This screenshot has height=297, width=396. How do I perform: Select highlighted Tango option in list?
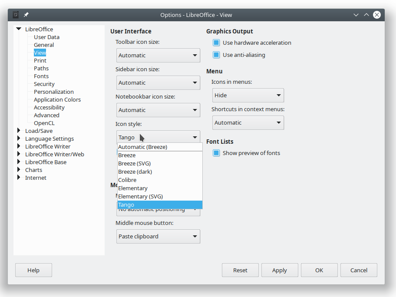[x=160, y=205]
